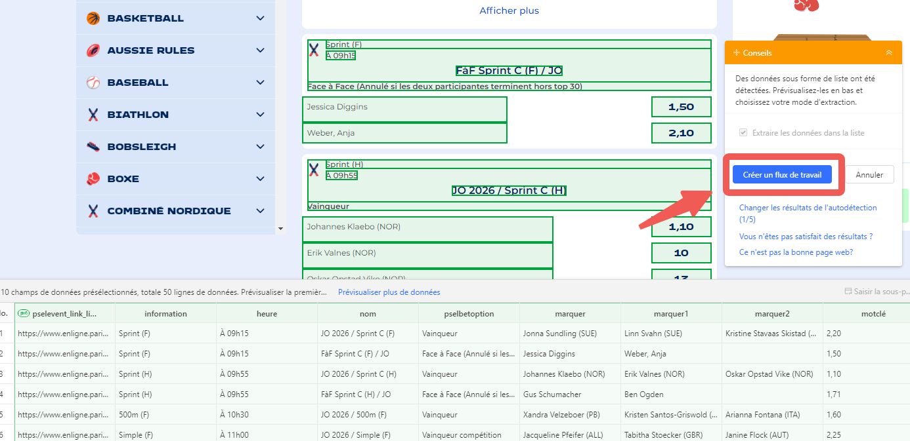The height and width of the screenshot is (441, 910).
Task: Open the Prévisualiser plus de données link
Action: click(x=389, y=292)
